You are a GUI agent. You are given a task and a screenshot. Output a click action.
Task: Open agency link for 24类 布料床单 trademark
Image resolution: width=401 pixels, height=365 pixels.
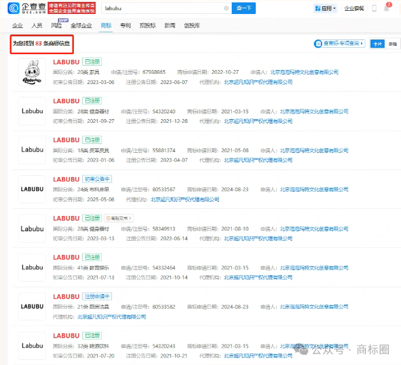tap(185, 199)
